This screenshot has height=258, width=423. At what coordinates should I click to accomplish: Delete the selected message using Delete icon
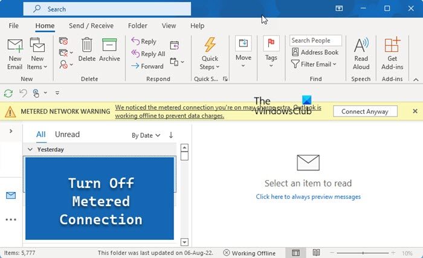(x=87, y=50)
